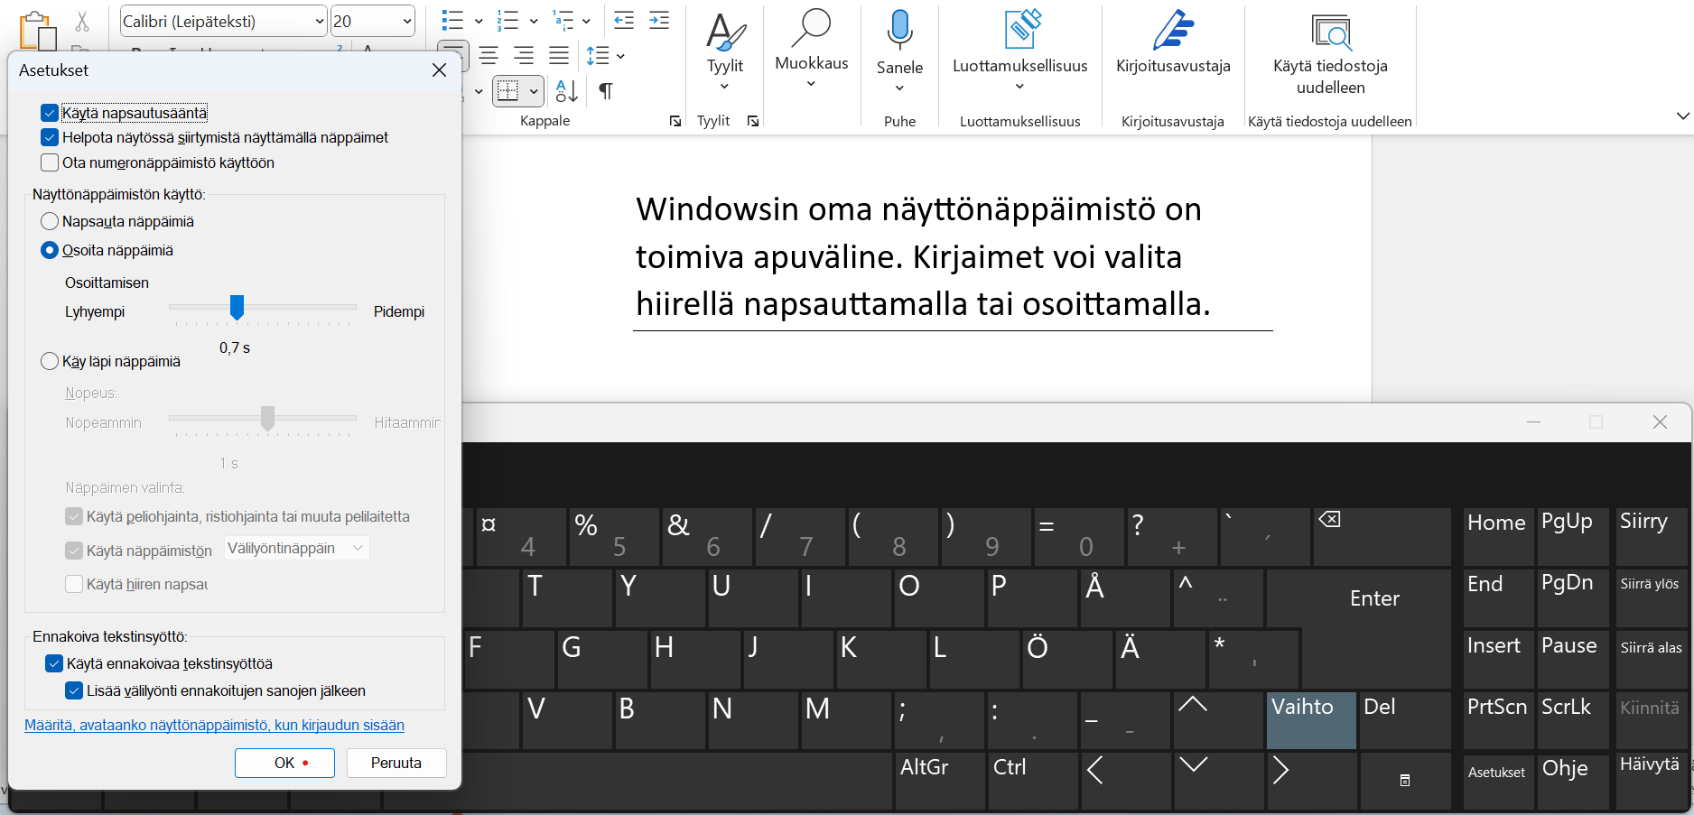
Task: Open the sign-in keyboard configuration link
Action: click(214, 725)
